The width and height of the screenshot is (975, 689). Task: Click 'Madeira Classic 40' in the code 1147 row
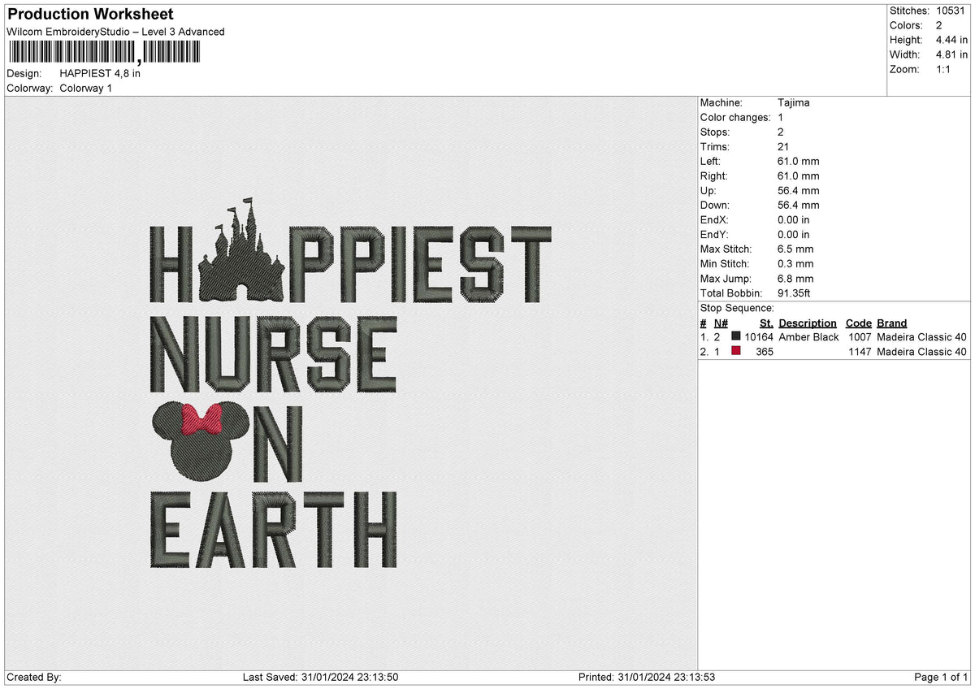tap(922, 352)
